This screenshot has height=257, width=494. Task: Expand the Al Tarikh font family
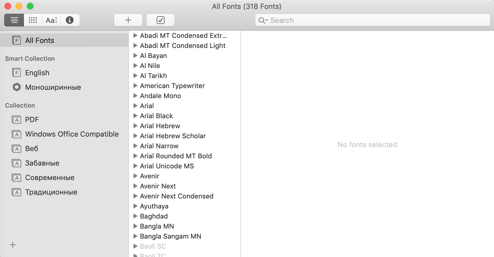point(135,76)
